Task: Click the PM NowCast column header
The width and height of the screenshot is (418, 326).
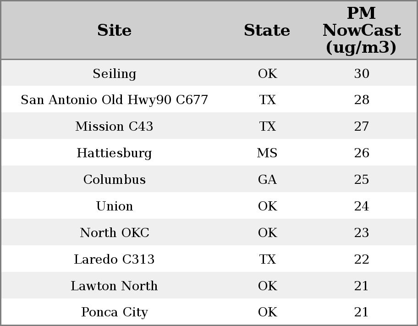Action: [361, 31]
